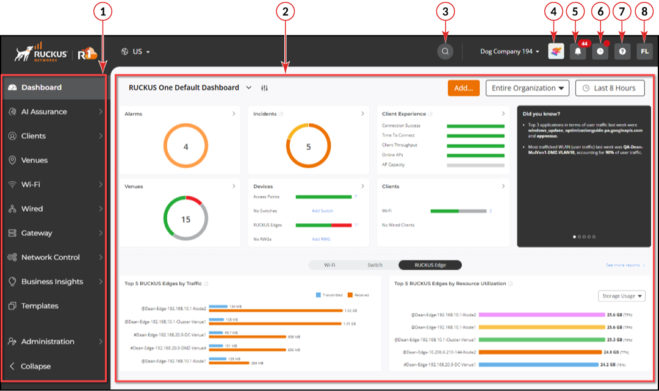Open the activity clock icon in header
Image resolution: width=659 pixels, height=391 pixels.
click(600, 52)
